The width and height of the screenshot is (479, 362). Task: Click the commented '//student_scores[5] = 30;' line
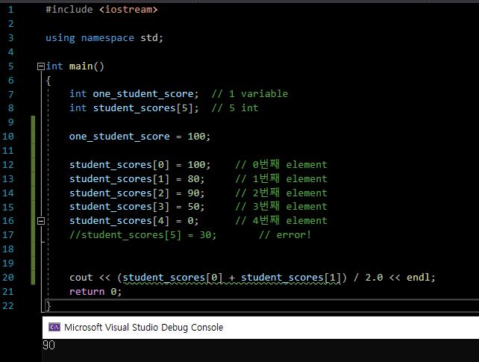(x=143, y=235)
